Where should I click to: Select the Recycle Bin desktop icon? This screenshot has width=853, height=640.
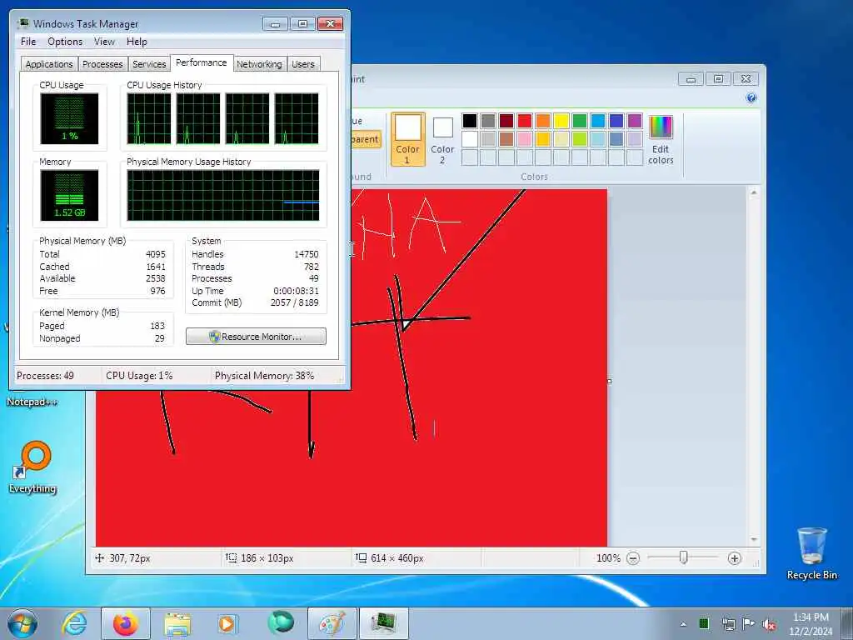(811, 553)
